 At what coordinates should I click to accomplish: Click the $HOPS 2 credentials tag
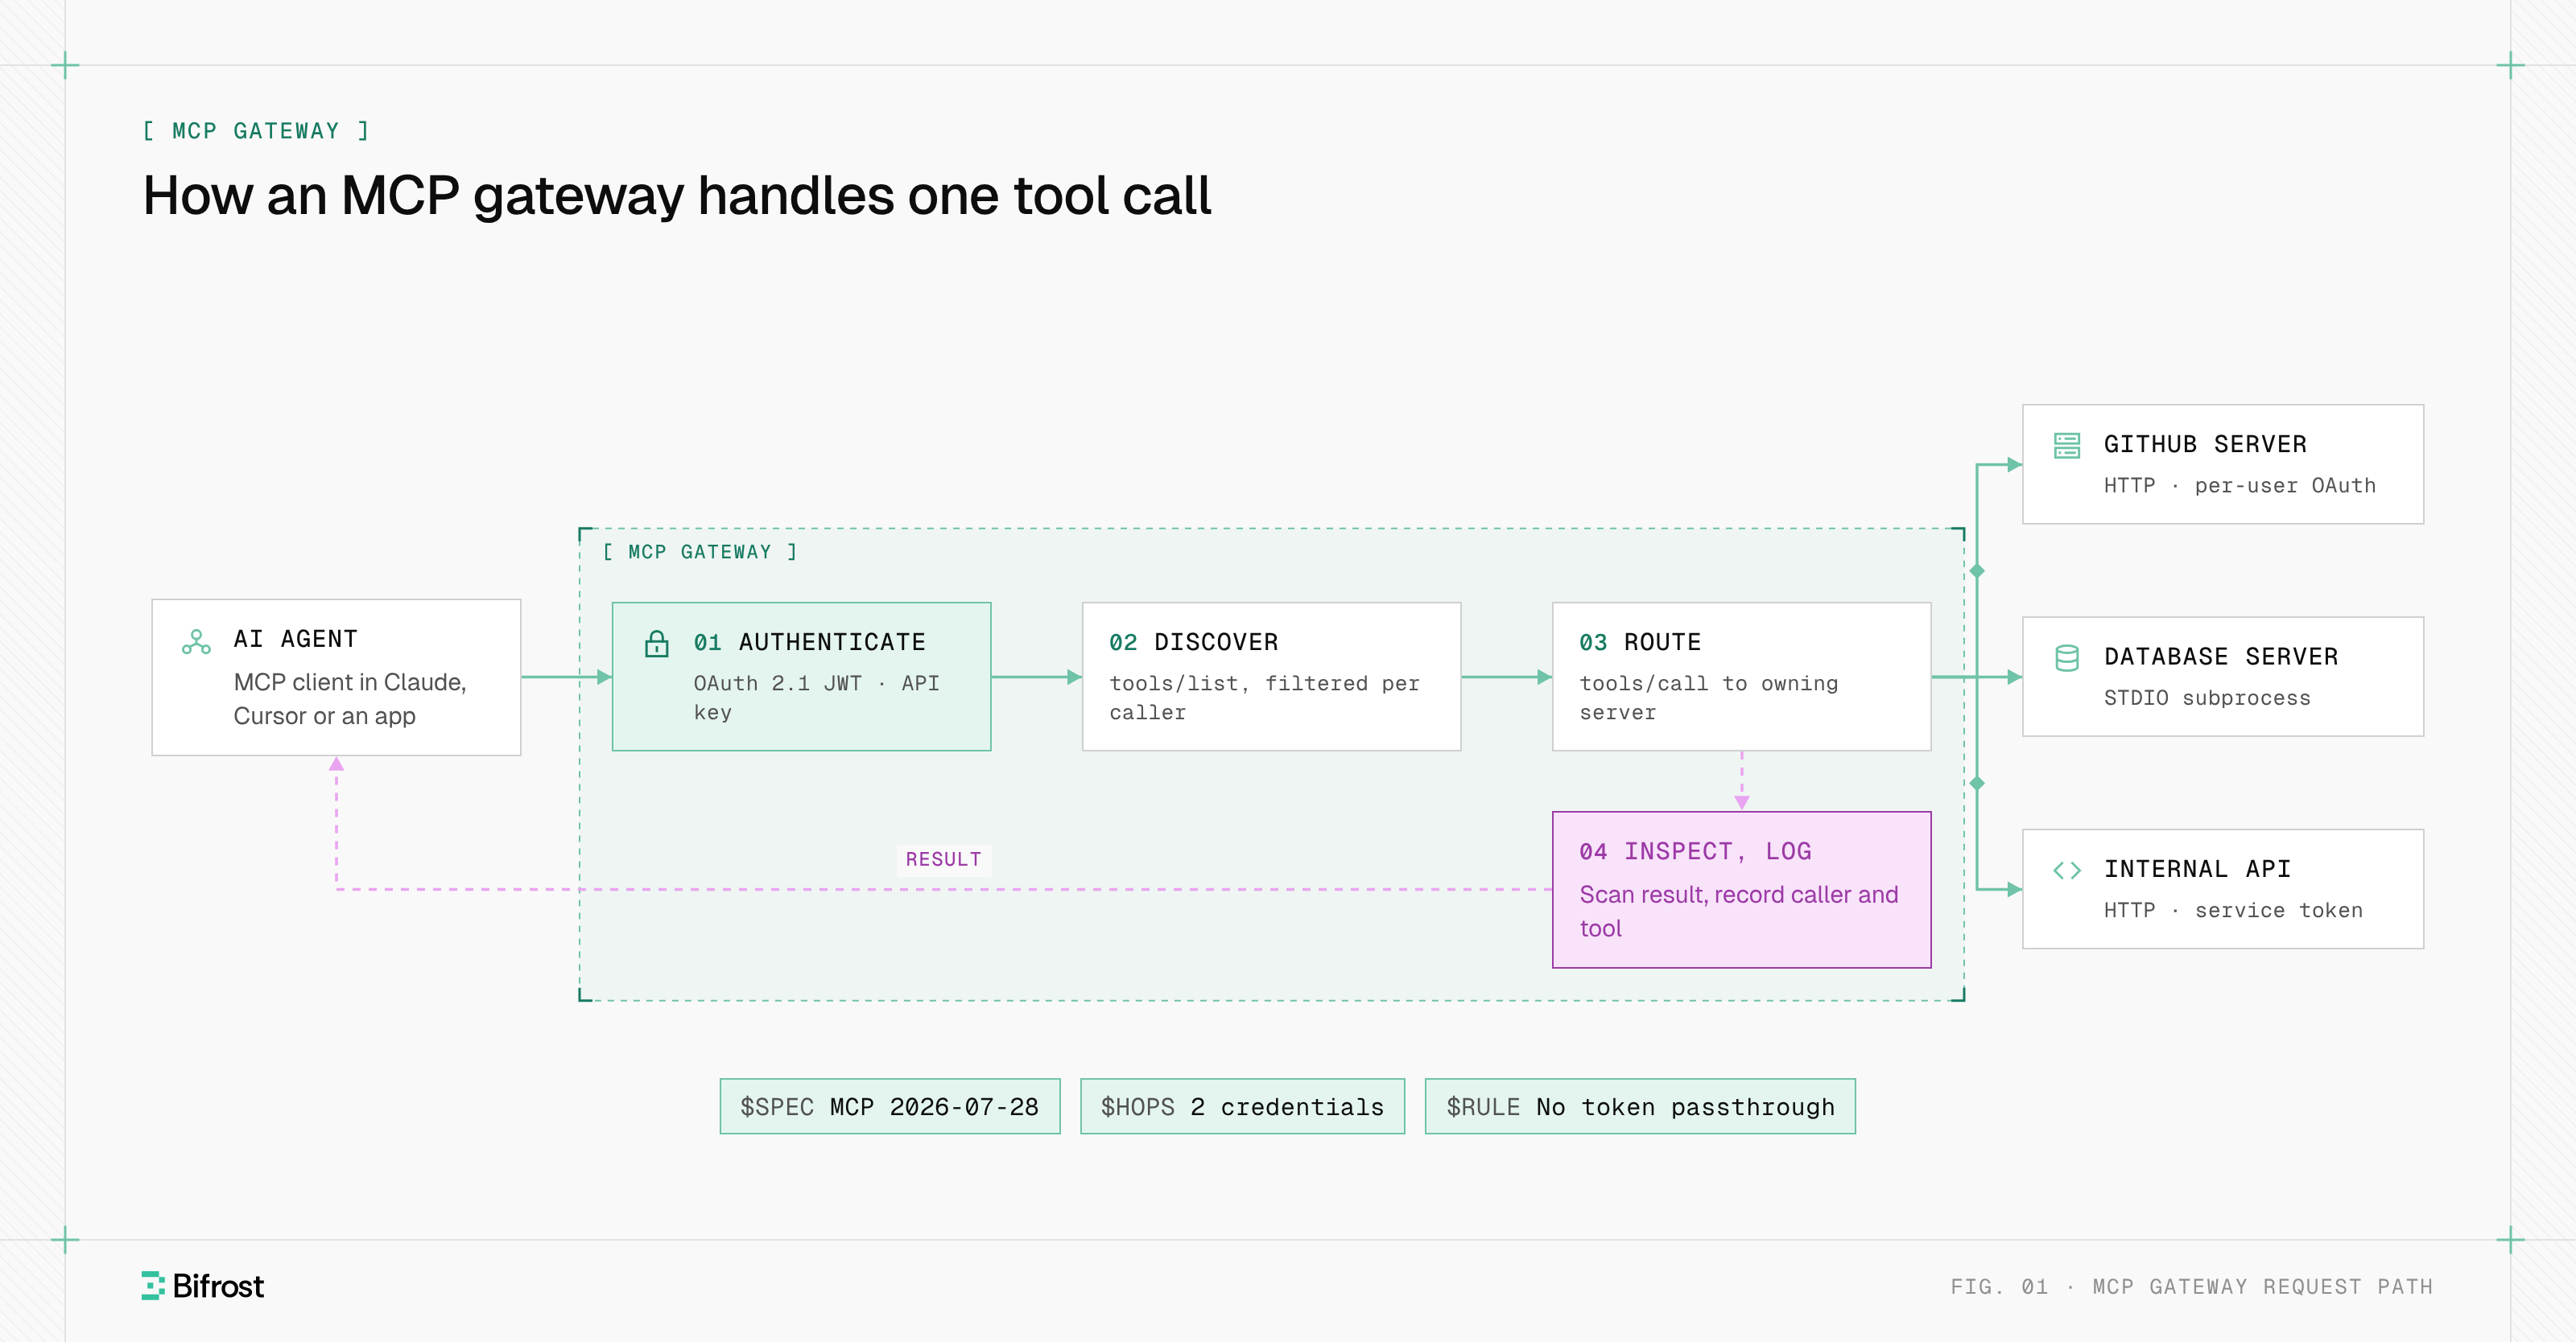1242,1106
